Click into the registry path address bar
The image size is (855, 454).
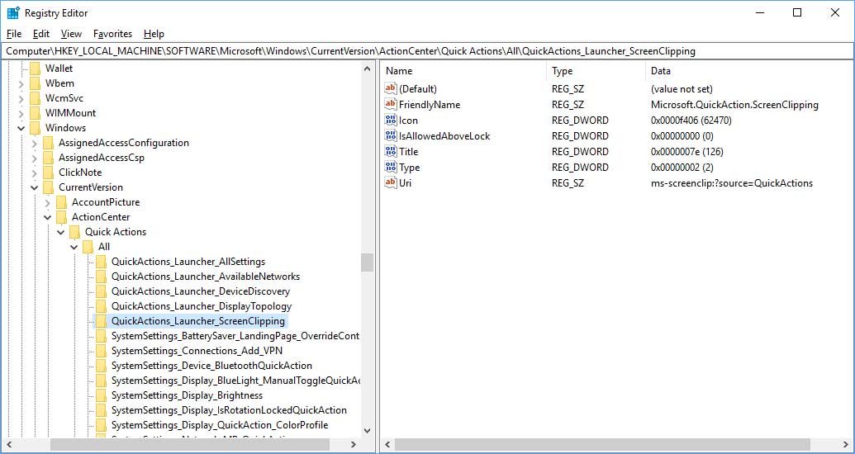(427, 51)
